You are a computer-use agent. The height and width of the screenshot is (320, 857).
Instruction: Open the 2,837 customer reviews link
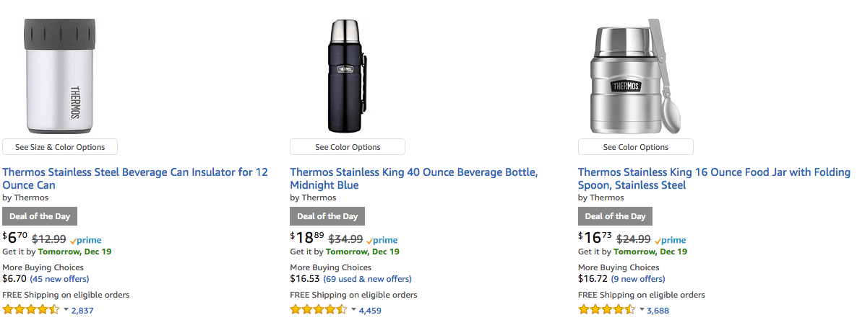point(82,311)
